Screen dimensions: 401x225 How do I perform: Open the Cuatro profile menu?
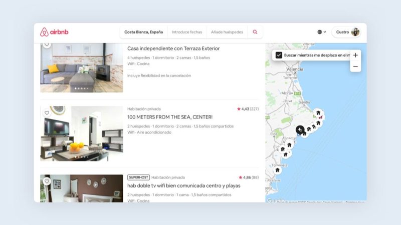(x=346, y=32)
